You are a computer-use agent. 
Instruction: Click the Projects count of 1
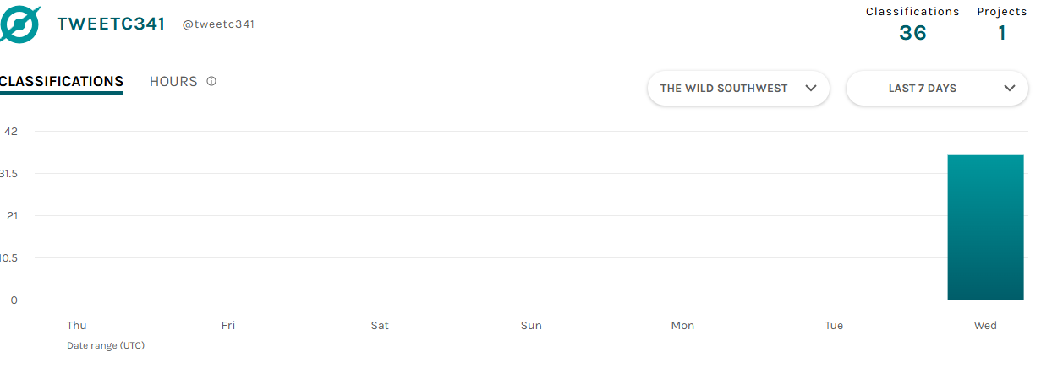[x=1002, y=33]
